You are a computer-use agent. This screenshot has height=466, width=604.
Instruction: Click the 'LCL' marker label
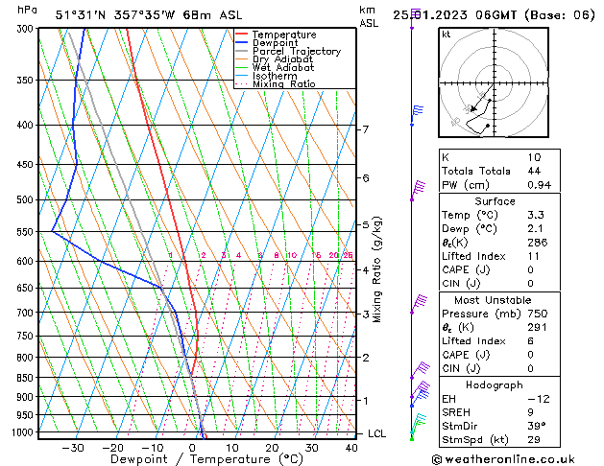tap(376, 433)
